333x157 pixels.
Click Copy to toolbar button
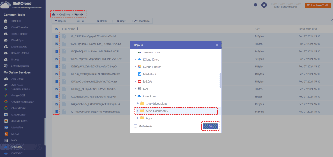click(61, 21)
